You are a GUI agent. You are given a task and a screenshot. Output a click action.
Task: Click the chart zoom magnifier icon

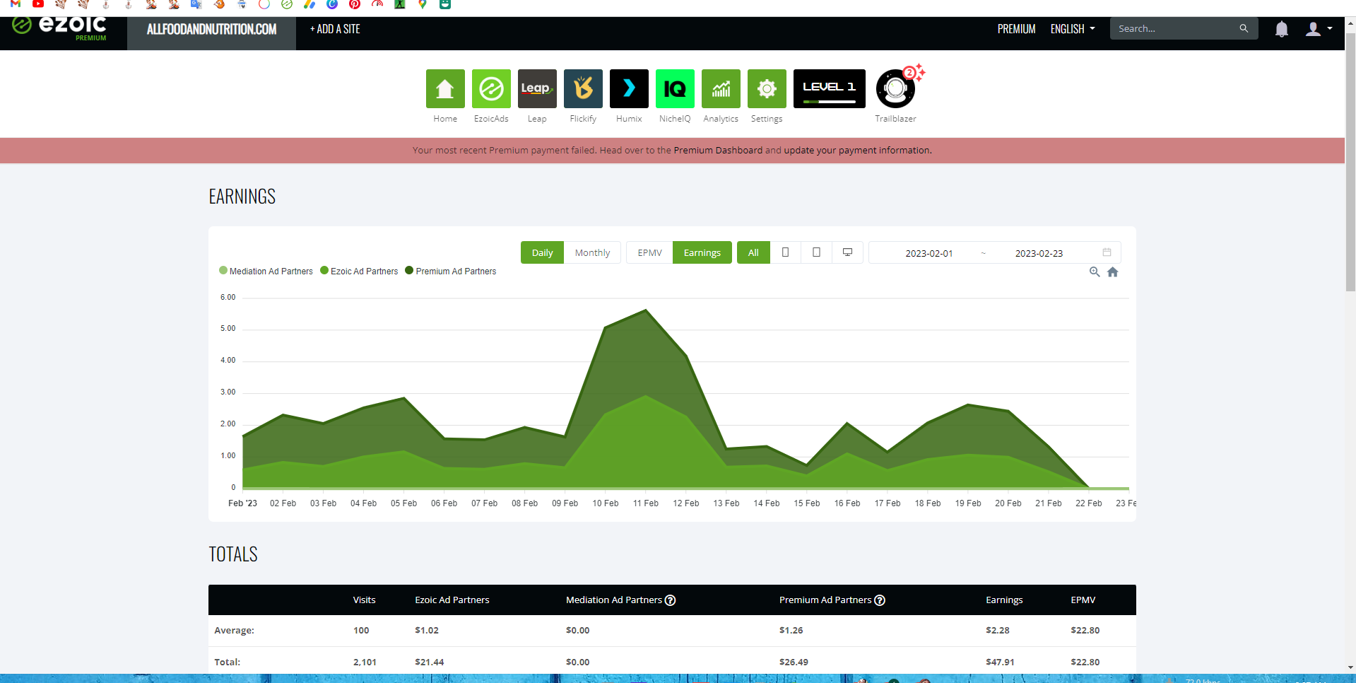(1095, 272)
